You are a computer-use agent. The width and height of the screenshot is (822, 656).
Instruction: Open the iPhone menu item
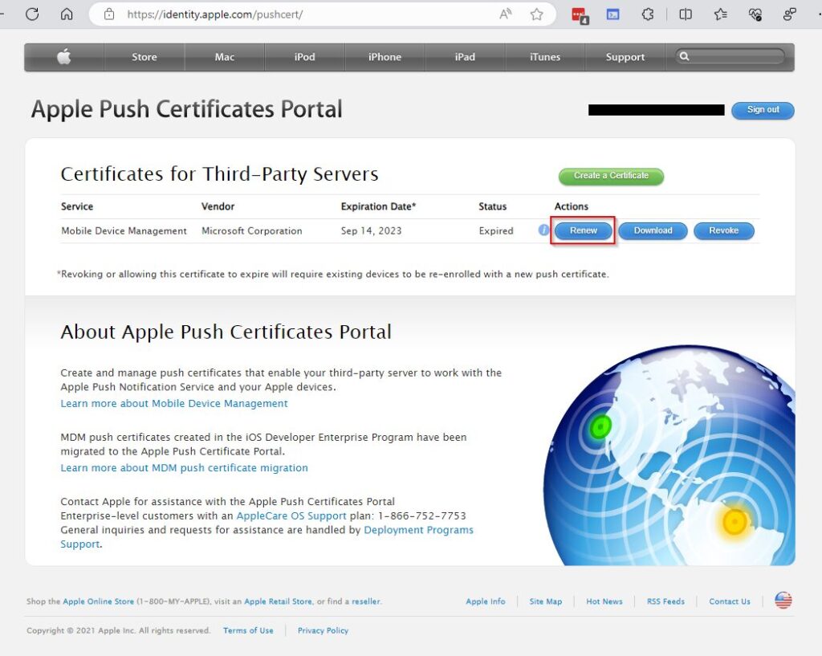pos(384,57)
